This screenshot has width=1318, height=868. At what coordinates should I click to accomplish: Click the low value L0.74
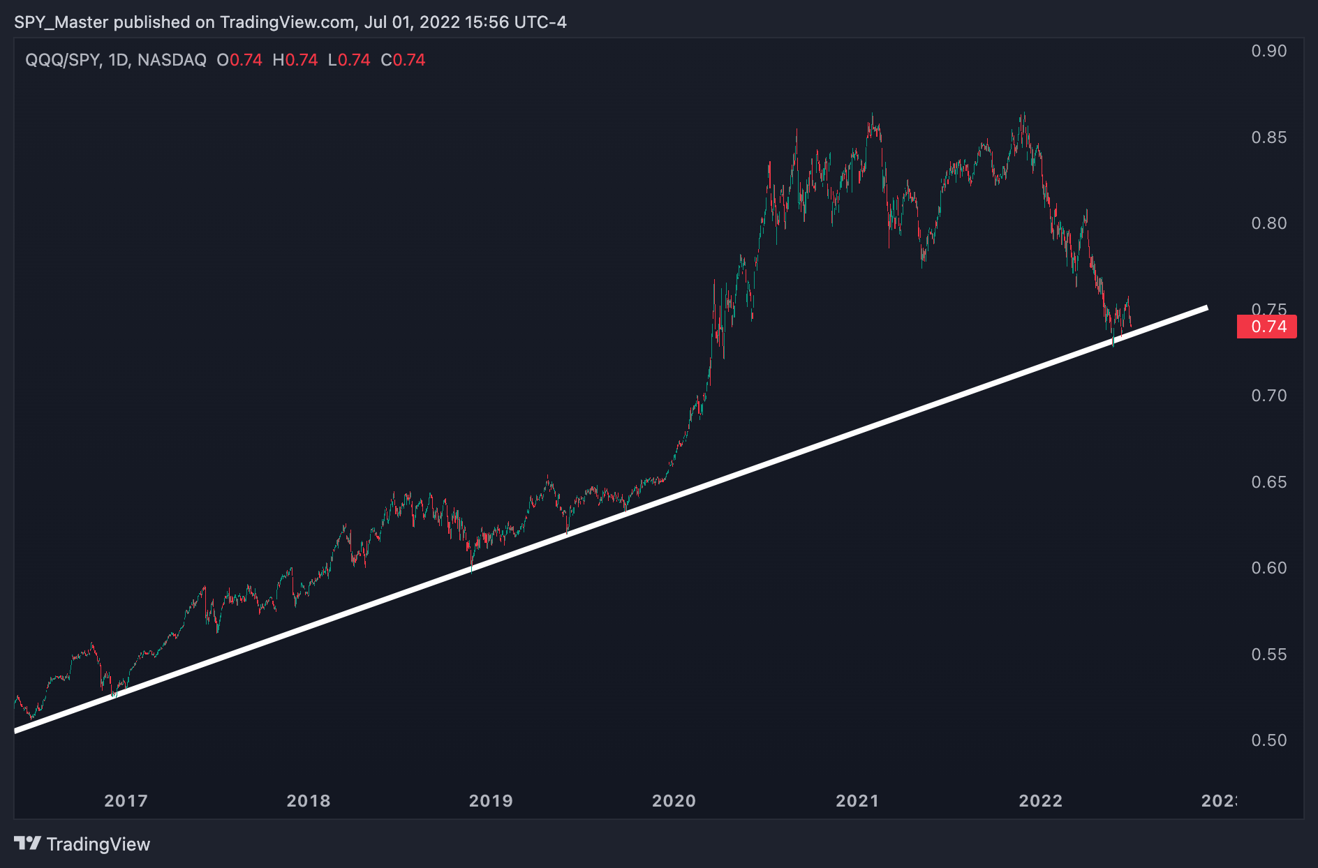[349, 60]
